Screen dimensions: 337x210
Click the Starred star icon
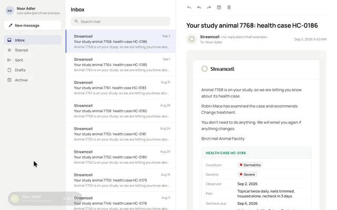coord(9,50)
